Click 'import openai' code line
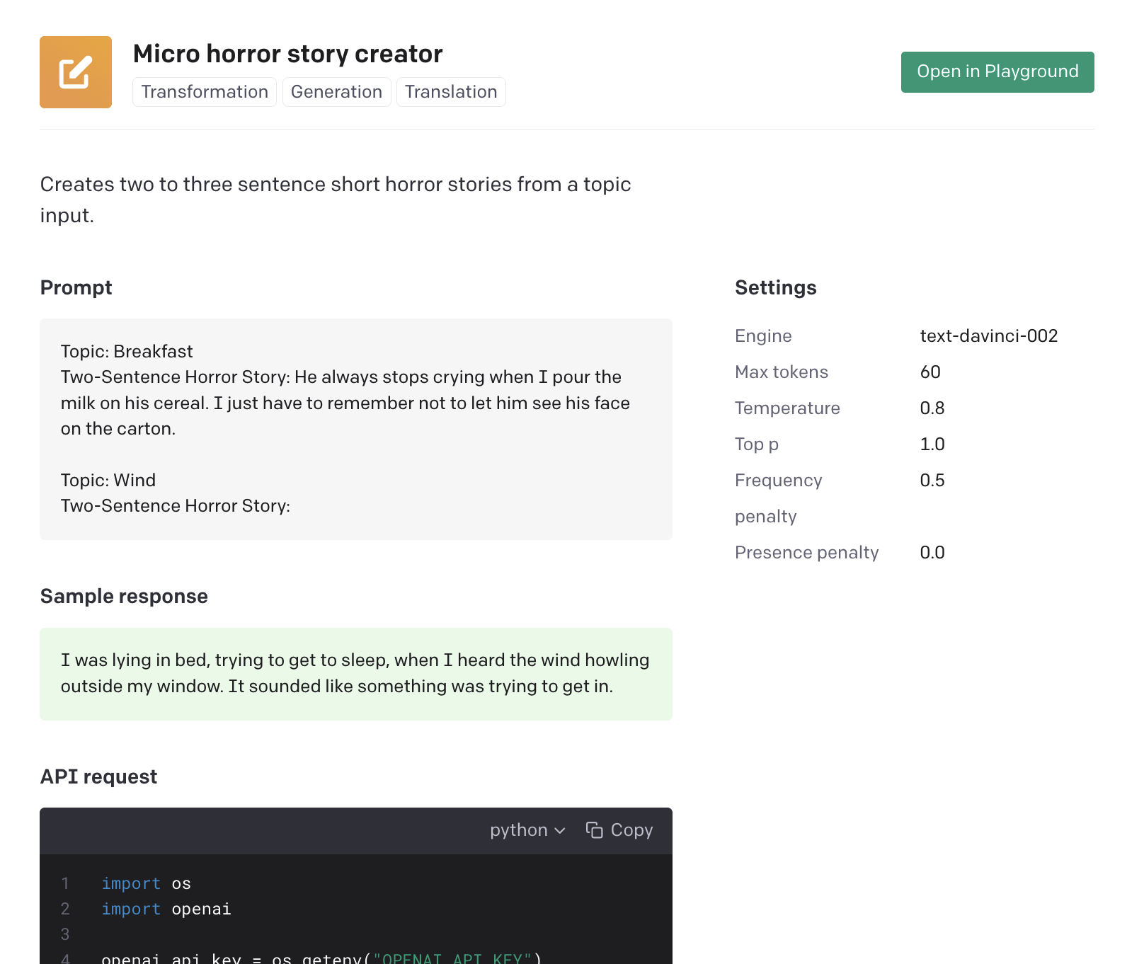 coord(166,909)
